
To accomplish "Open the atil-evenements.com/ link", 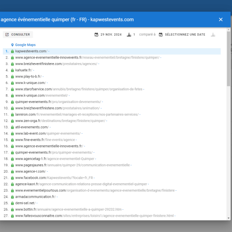I will point(32,127).
